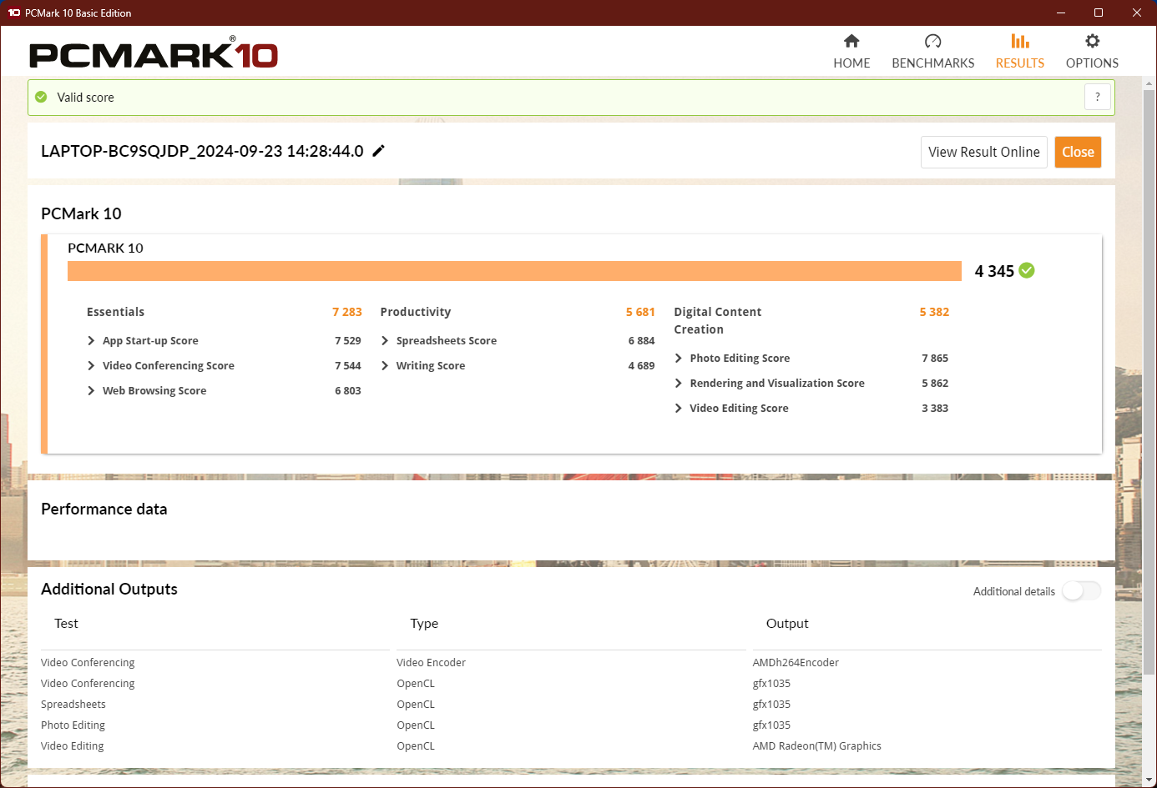Click the AMD Radeon(TM) Graphics output value
1157x788 pixels.
pyautogui.click(x=816, y=746)
